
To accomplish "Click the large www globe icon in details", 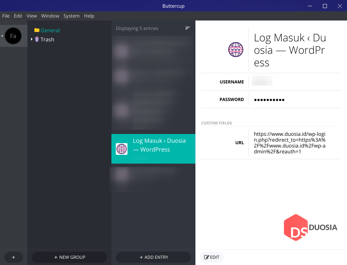I will 236,49.
